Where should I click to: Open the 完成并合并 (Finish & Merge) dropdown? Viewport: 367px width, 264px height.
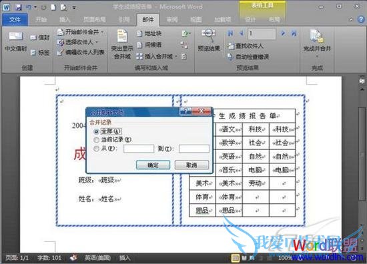tap(317, 44)
